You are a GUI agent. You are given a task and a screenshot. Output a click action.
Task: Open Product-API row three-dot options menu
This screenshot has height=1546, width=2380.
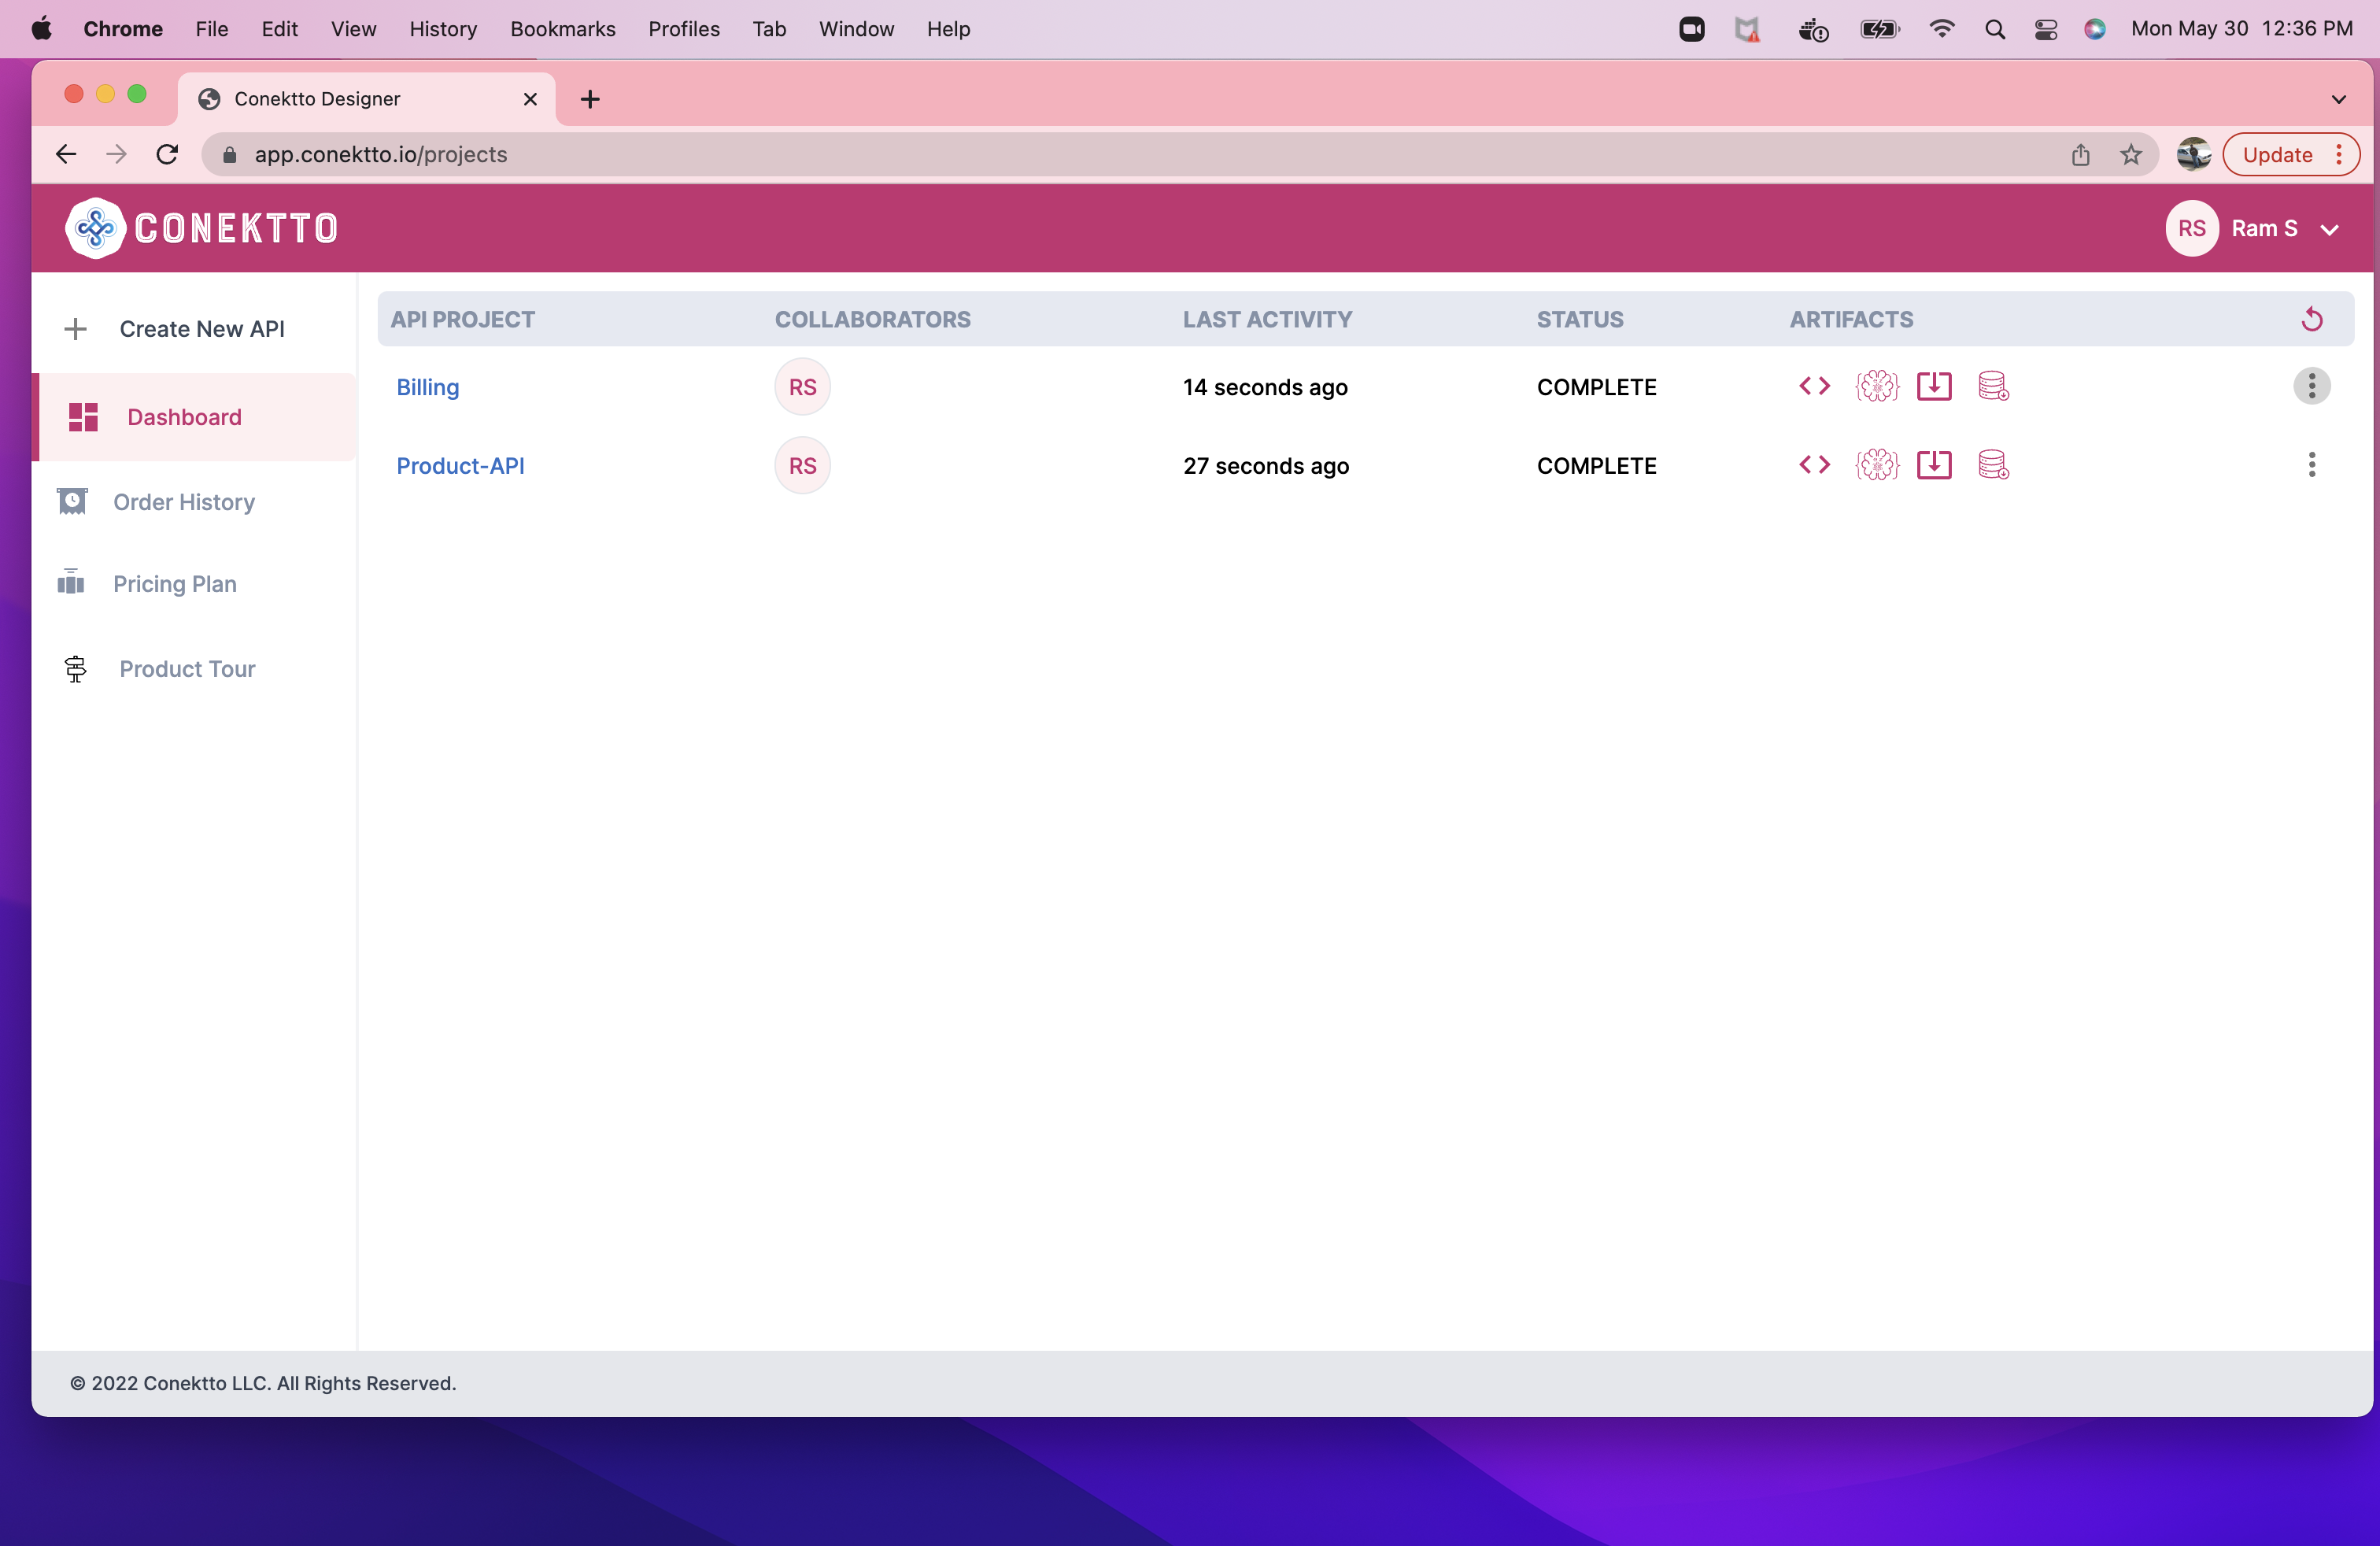(2311, 465)
